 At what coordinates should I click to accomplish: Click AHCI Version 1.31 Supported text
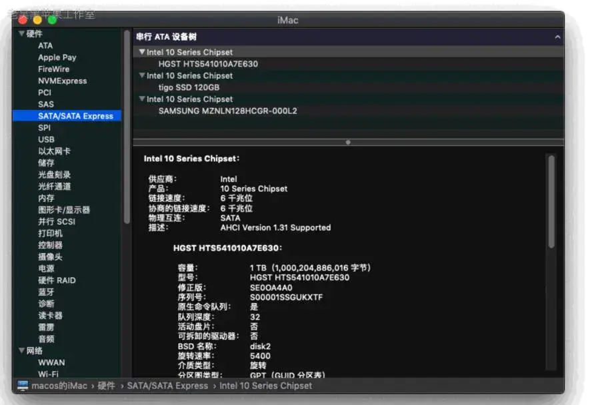[x=275, y=228]
